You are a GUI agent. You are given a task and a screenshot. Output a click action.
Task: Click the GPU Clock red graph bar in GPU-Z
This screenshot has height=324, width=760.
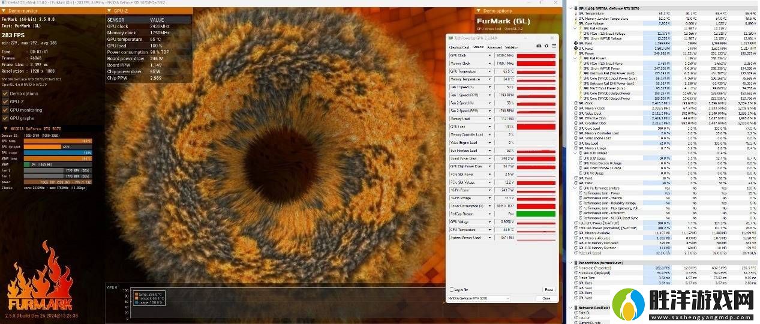536,55
